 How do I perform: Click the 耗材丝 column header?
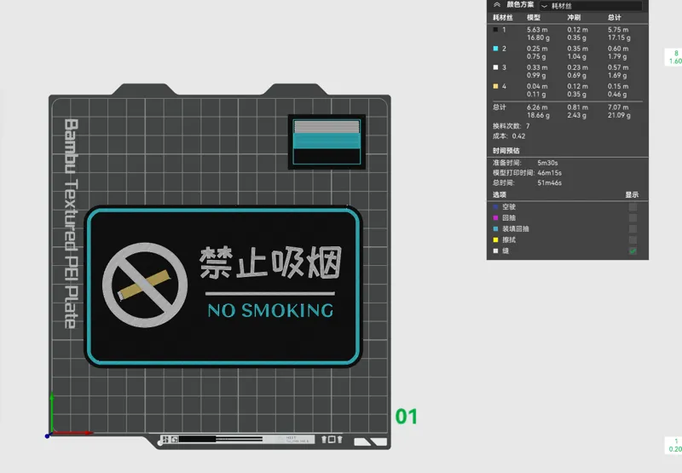[503, 17]
